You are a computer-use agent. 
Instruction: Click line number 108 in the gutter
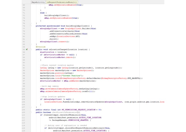[x=23, y=110]
